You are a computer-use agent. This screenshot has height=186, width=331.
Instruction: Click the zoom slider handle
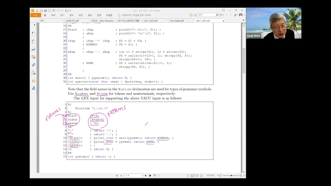pos(231,176)
